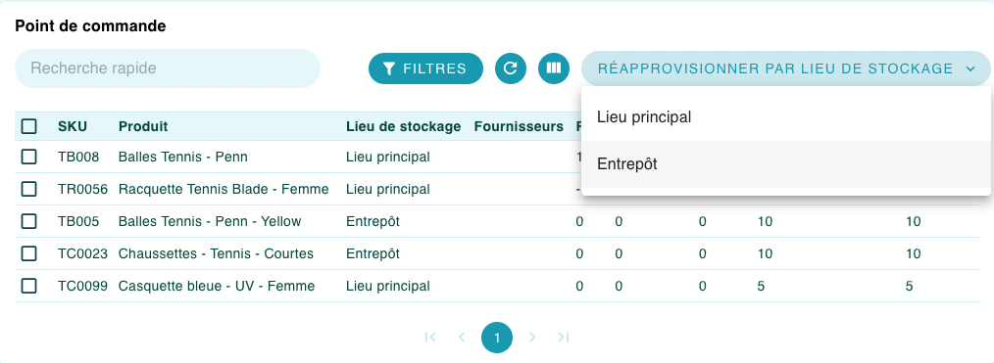Select page 1 pagination button
The width and height of the screenshot is (994, 363).
497,337
